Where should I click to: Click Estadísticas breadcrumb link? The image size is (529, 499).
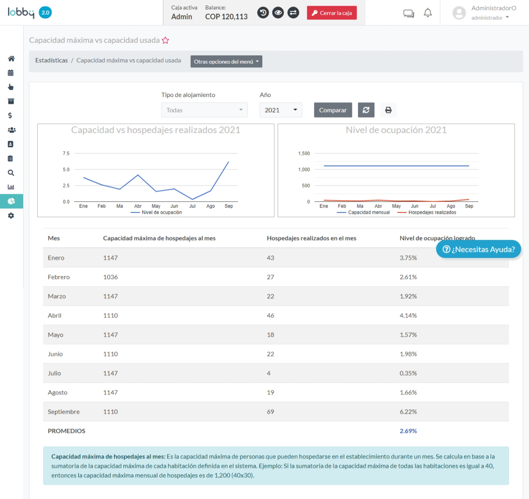tap(51, 60)
